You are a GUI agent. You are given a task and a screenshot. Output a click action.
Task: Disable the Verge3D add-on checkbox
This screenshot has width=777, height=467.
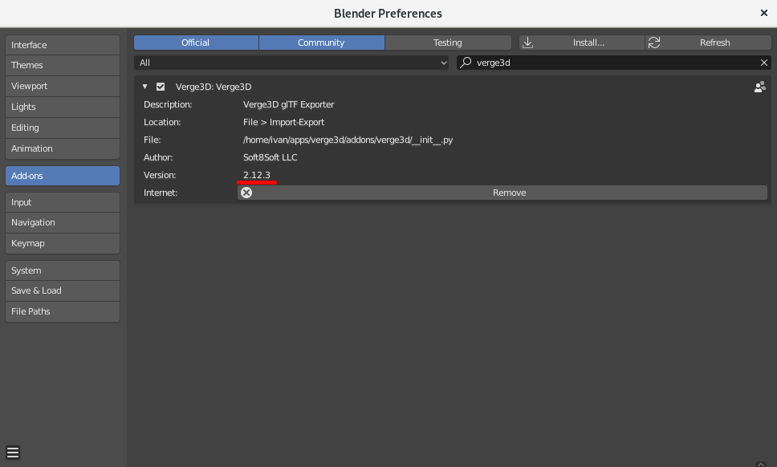click(161, 87)
